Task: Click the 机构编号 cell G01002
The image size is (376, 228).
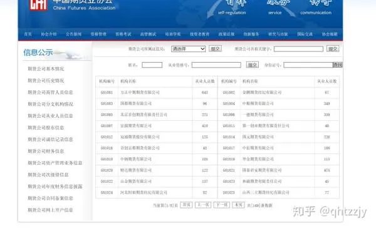Action: 229,93
